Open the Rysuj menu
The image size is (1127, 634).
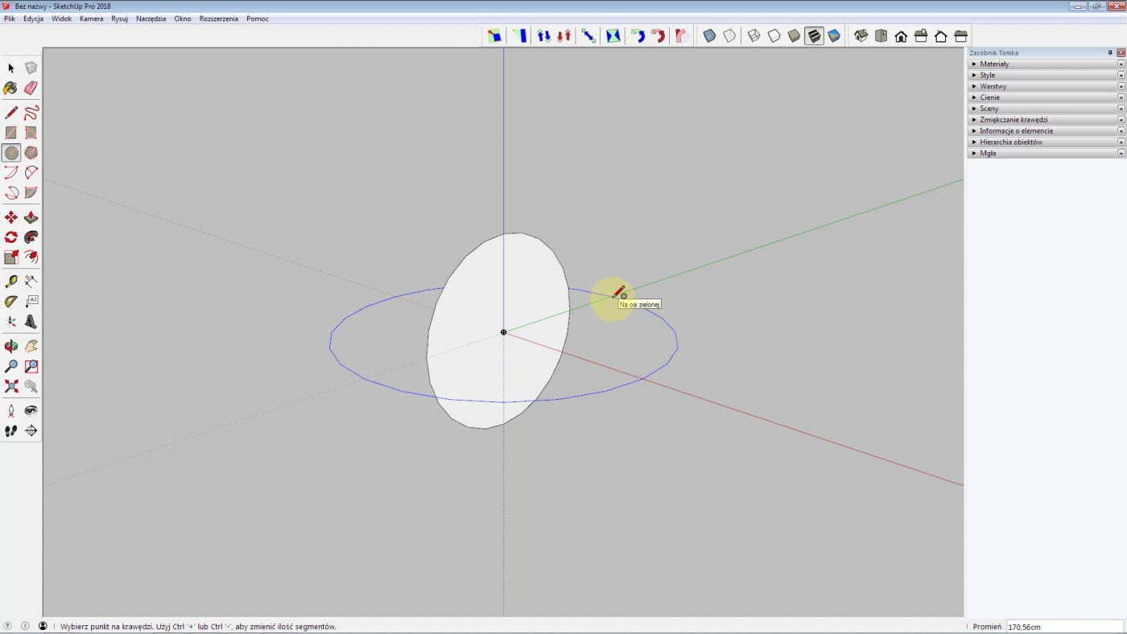click(x=118, y=19)
